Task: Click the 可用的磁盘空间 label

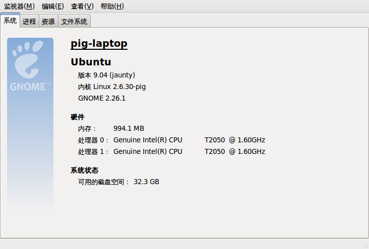Action: [103, 182]
